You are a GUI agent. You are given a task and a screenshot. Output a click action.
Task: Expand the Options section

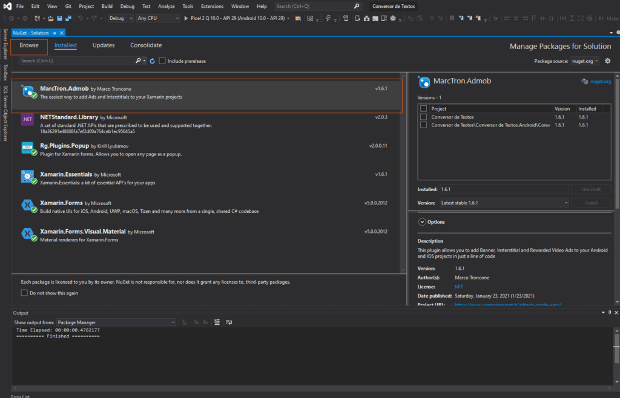coord(422,222)
